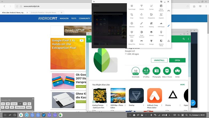Go back in the Snapseed window
Image resolution: width=209 pixels, height=118 pixels.
94,2
